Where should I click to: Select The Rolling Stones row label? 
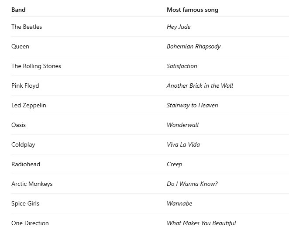[36, 66]
